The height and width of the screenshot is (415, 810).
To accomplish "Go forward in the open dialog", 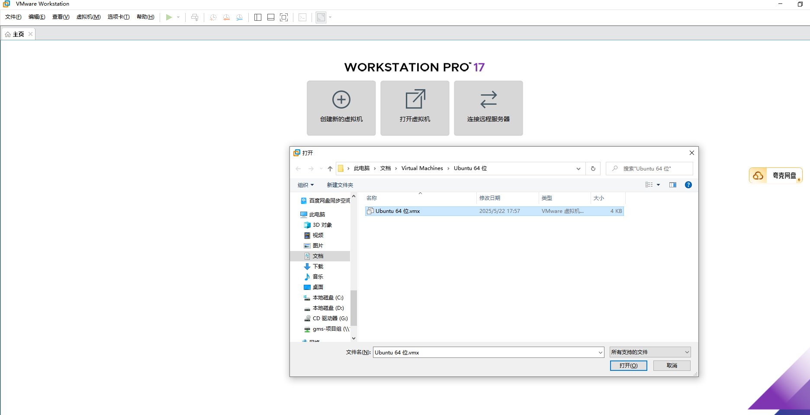I will coord(311,169).
